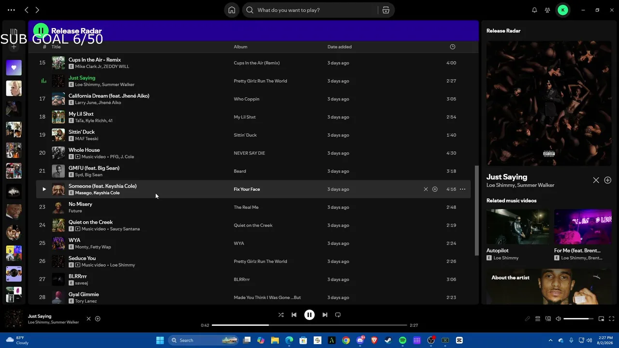Navigate forward with the right arrow
Viewport: 619px width, 348px height.
tap(37, 10)
